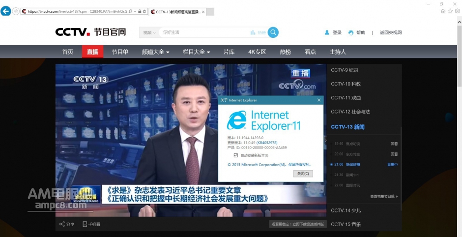
Task: Select the CCTV-13 新闻频道 browser tab
Action: [177, 12]
